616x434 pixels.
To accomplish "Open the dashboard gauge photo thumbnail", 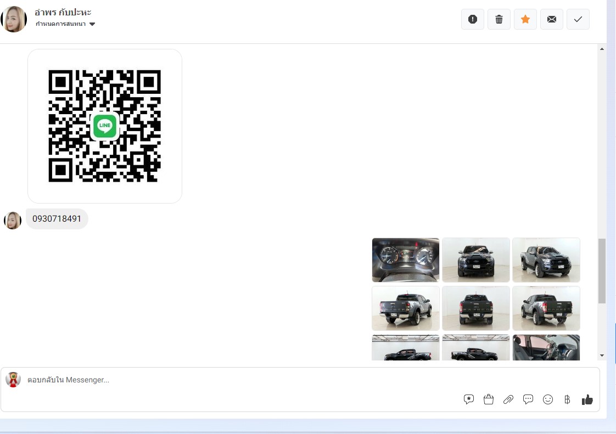I will click(x=405, y=260).
